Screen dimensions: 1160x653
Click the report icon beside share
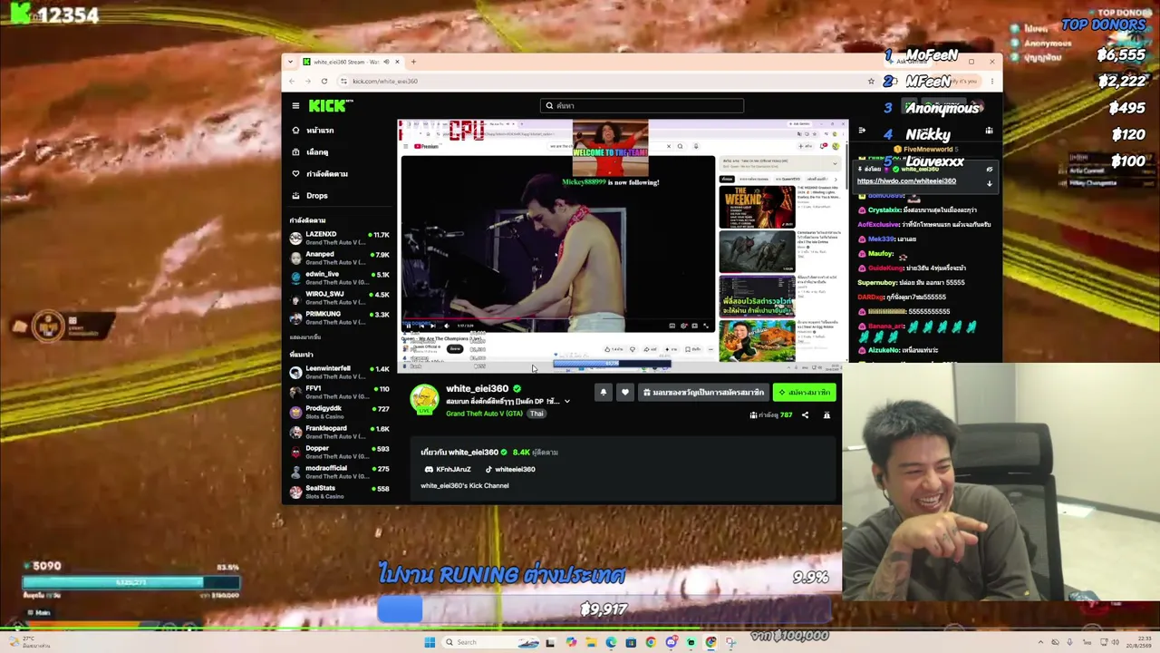(826, 415)
